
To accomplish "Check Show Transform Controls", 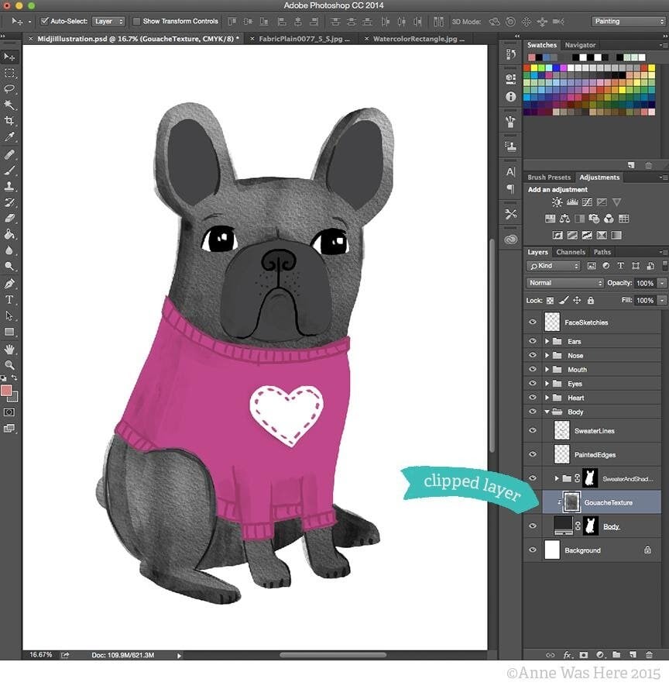I will (137, 22).
